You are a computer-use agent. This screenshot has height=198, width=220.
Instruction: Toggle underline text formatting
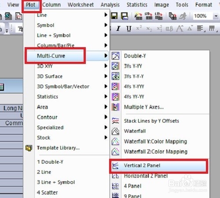tap(129, 29)
